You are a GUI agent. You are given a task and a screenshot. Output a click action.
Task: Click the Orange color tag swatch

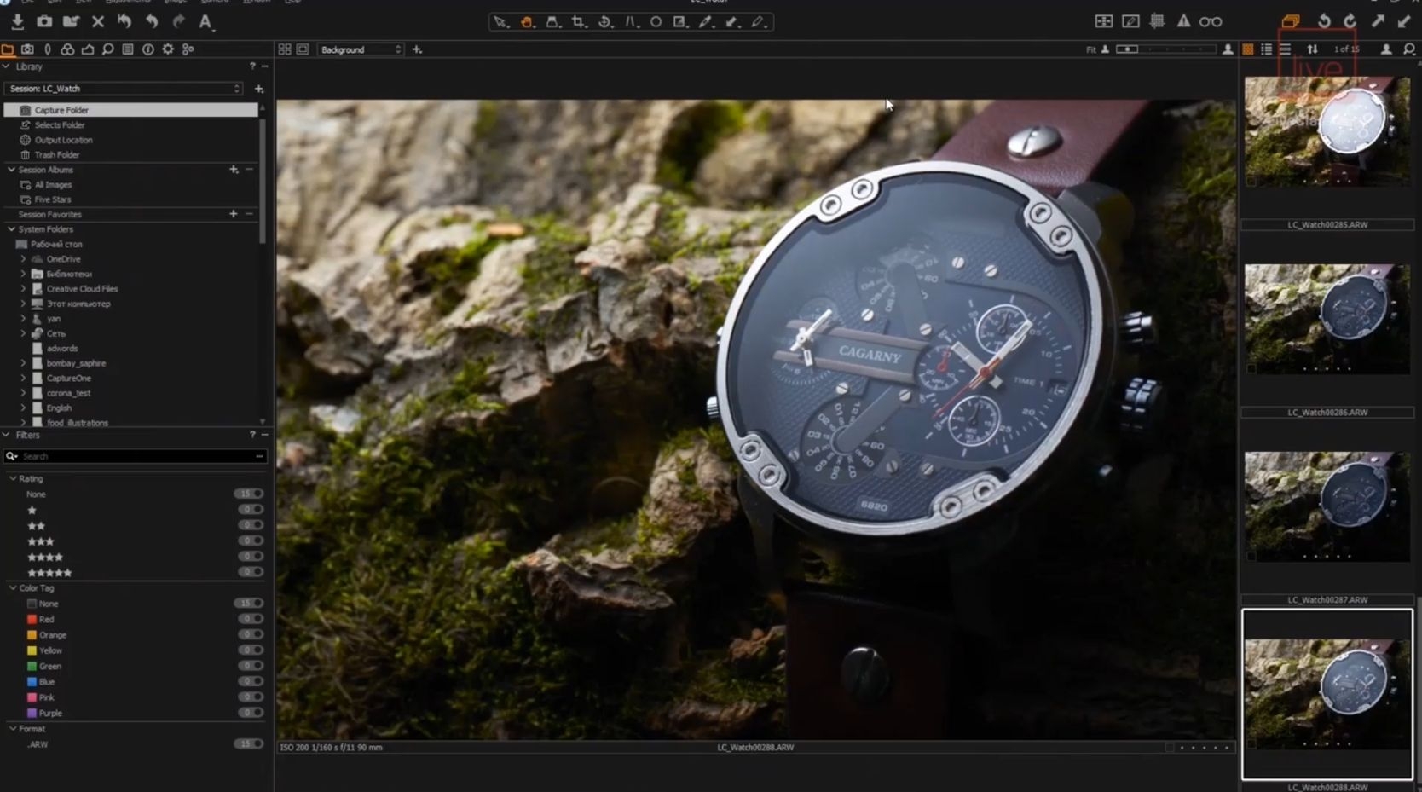(x=32, y=635)
